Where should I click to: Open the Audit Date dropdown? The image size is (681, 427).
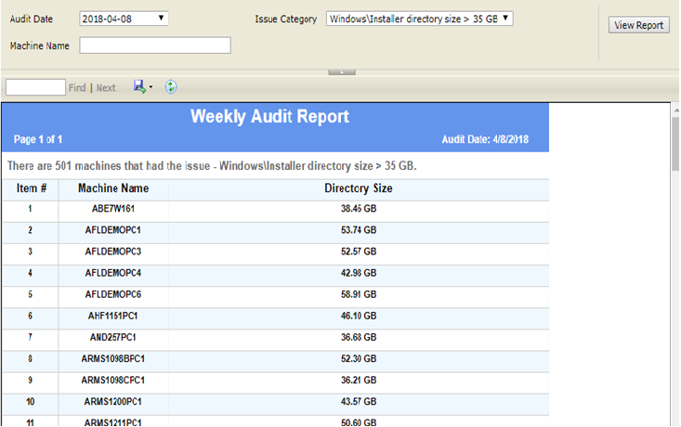124,19
